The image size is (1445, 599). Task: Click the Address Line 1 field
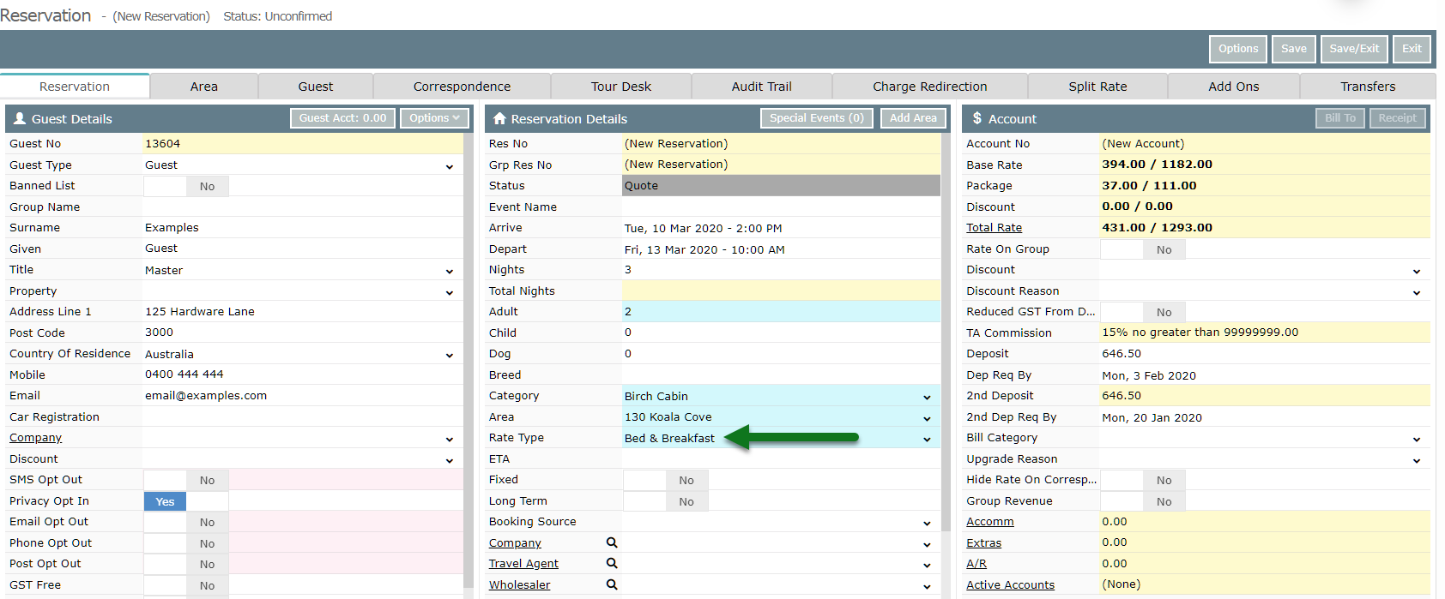(303, 312)
